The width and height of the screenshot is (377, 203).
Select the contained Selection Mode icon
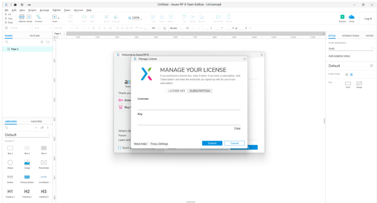click(x=29, y=16)
